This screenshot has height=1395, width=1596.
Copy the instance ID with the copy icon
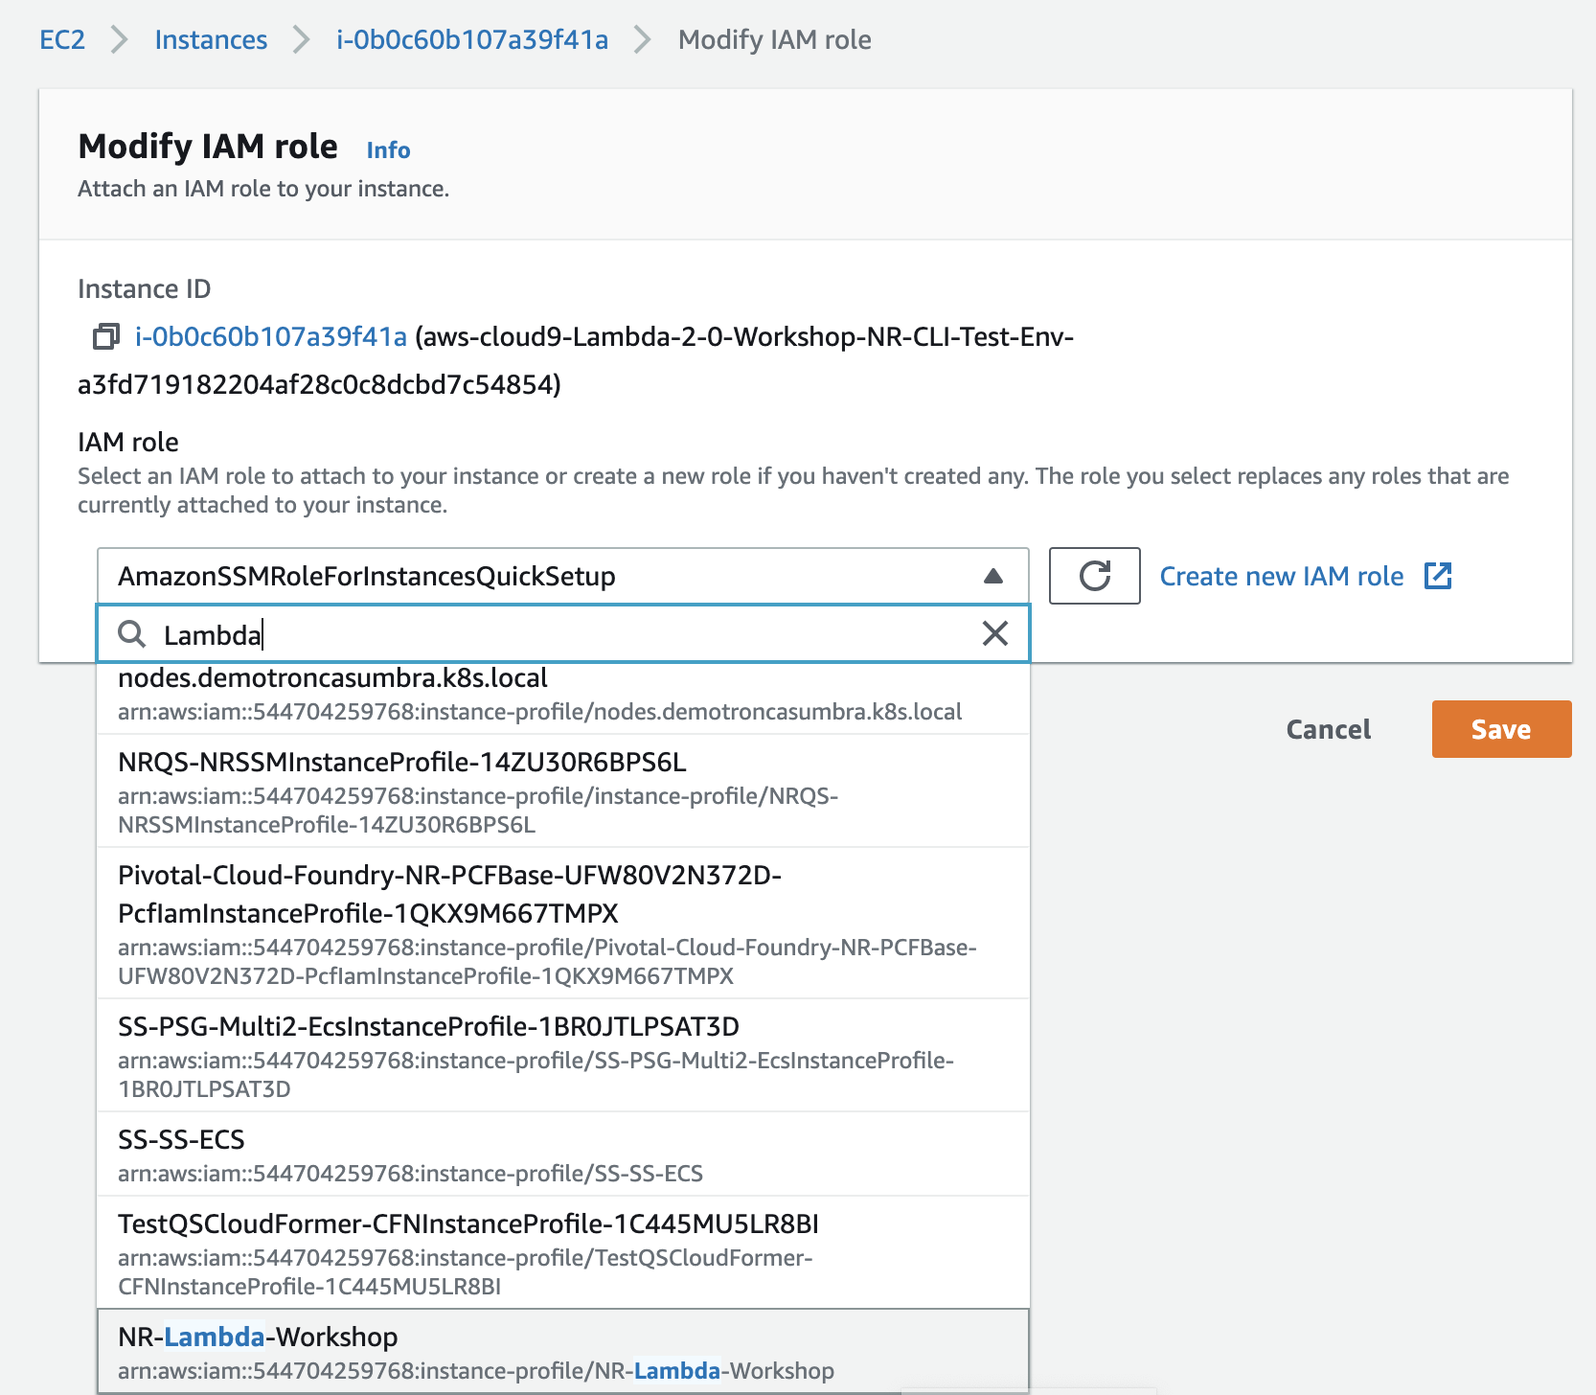[106, 336]
